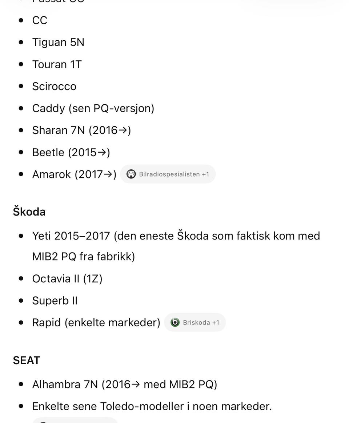
Task: Click the Touran 1T list item
Action: point(57,64)
